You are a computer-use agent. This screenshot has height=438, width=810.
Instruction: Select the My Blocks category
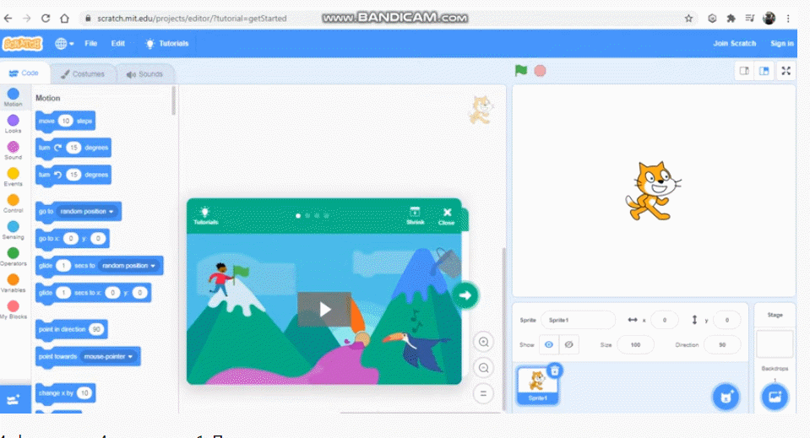(x=13, y=310)
